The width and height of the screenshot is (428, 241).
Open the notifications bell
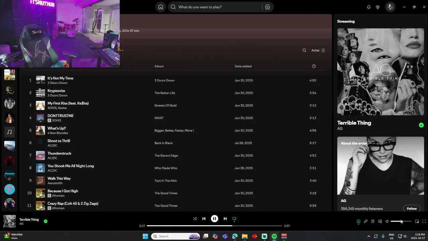(369, 7)
